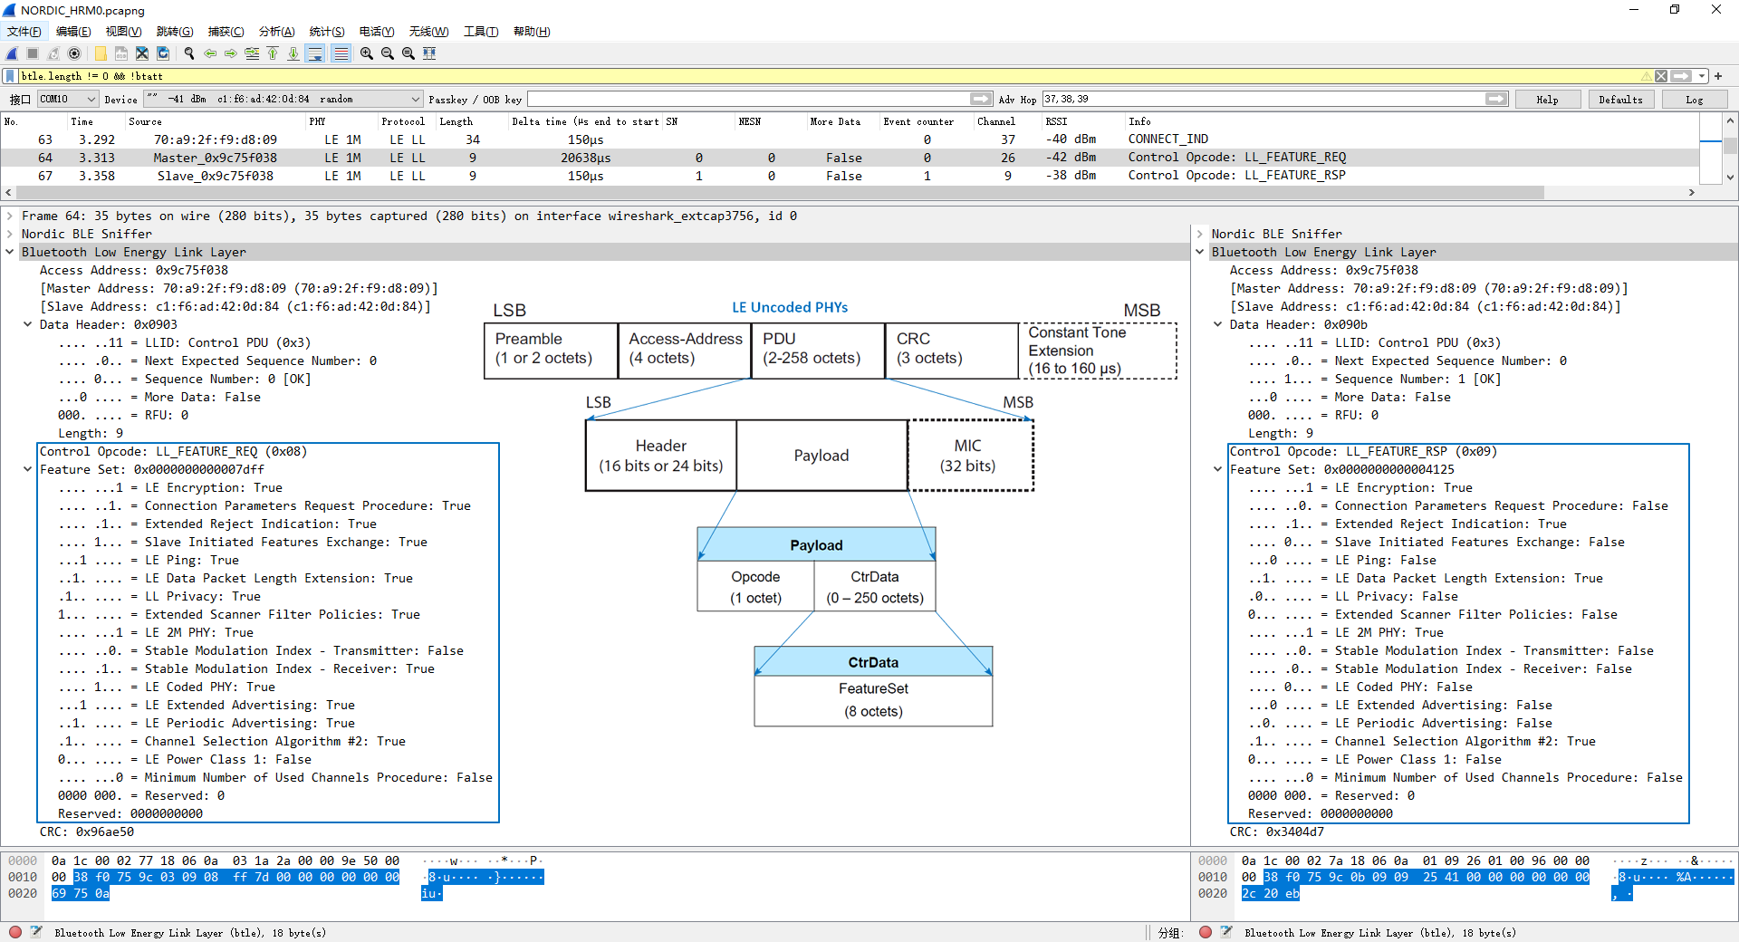
Task: Toggle automatic scrolling during live capture
Action: (x=314, y=53)
